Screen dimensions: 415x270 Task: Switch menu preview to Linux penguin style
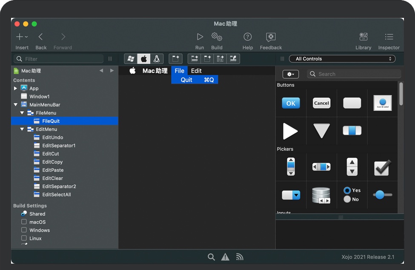157,59
